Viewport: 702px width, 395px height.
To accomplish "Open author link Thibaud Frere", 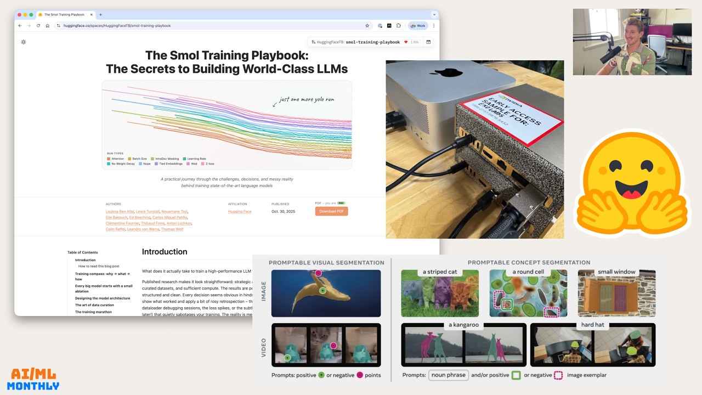I will 152,223.
